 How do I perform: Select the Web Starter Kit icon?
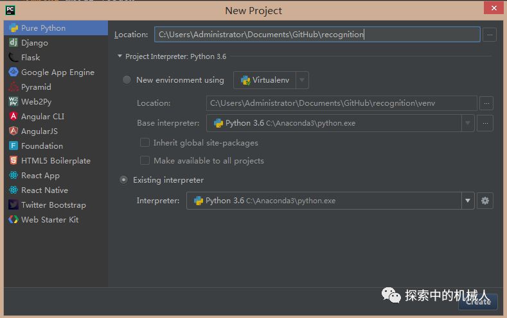click(13, 219)
